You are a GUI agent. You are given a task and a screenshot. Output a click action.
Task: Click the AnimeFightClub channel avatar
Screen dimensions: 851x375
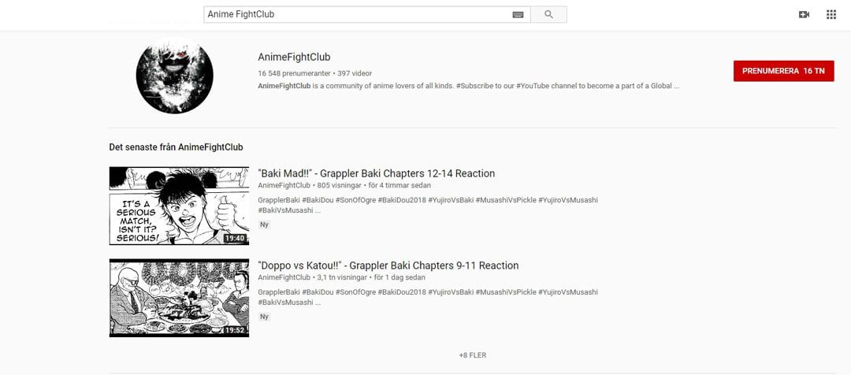pos(174,76)
